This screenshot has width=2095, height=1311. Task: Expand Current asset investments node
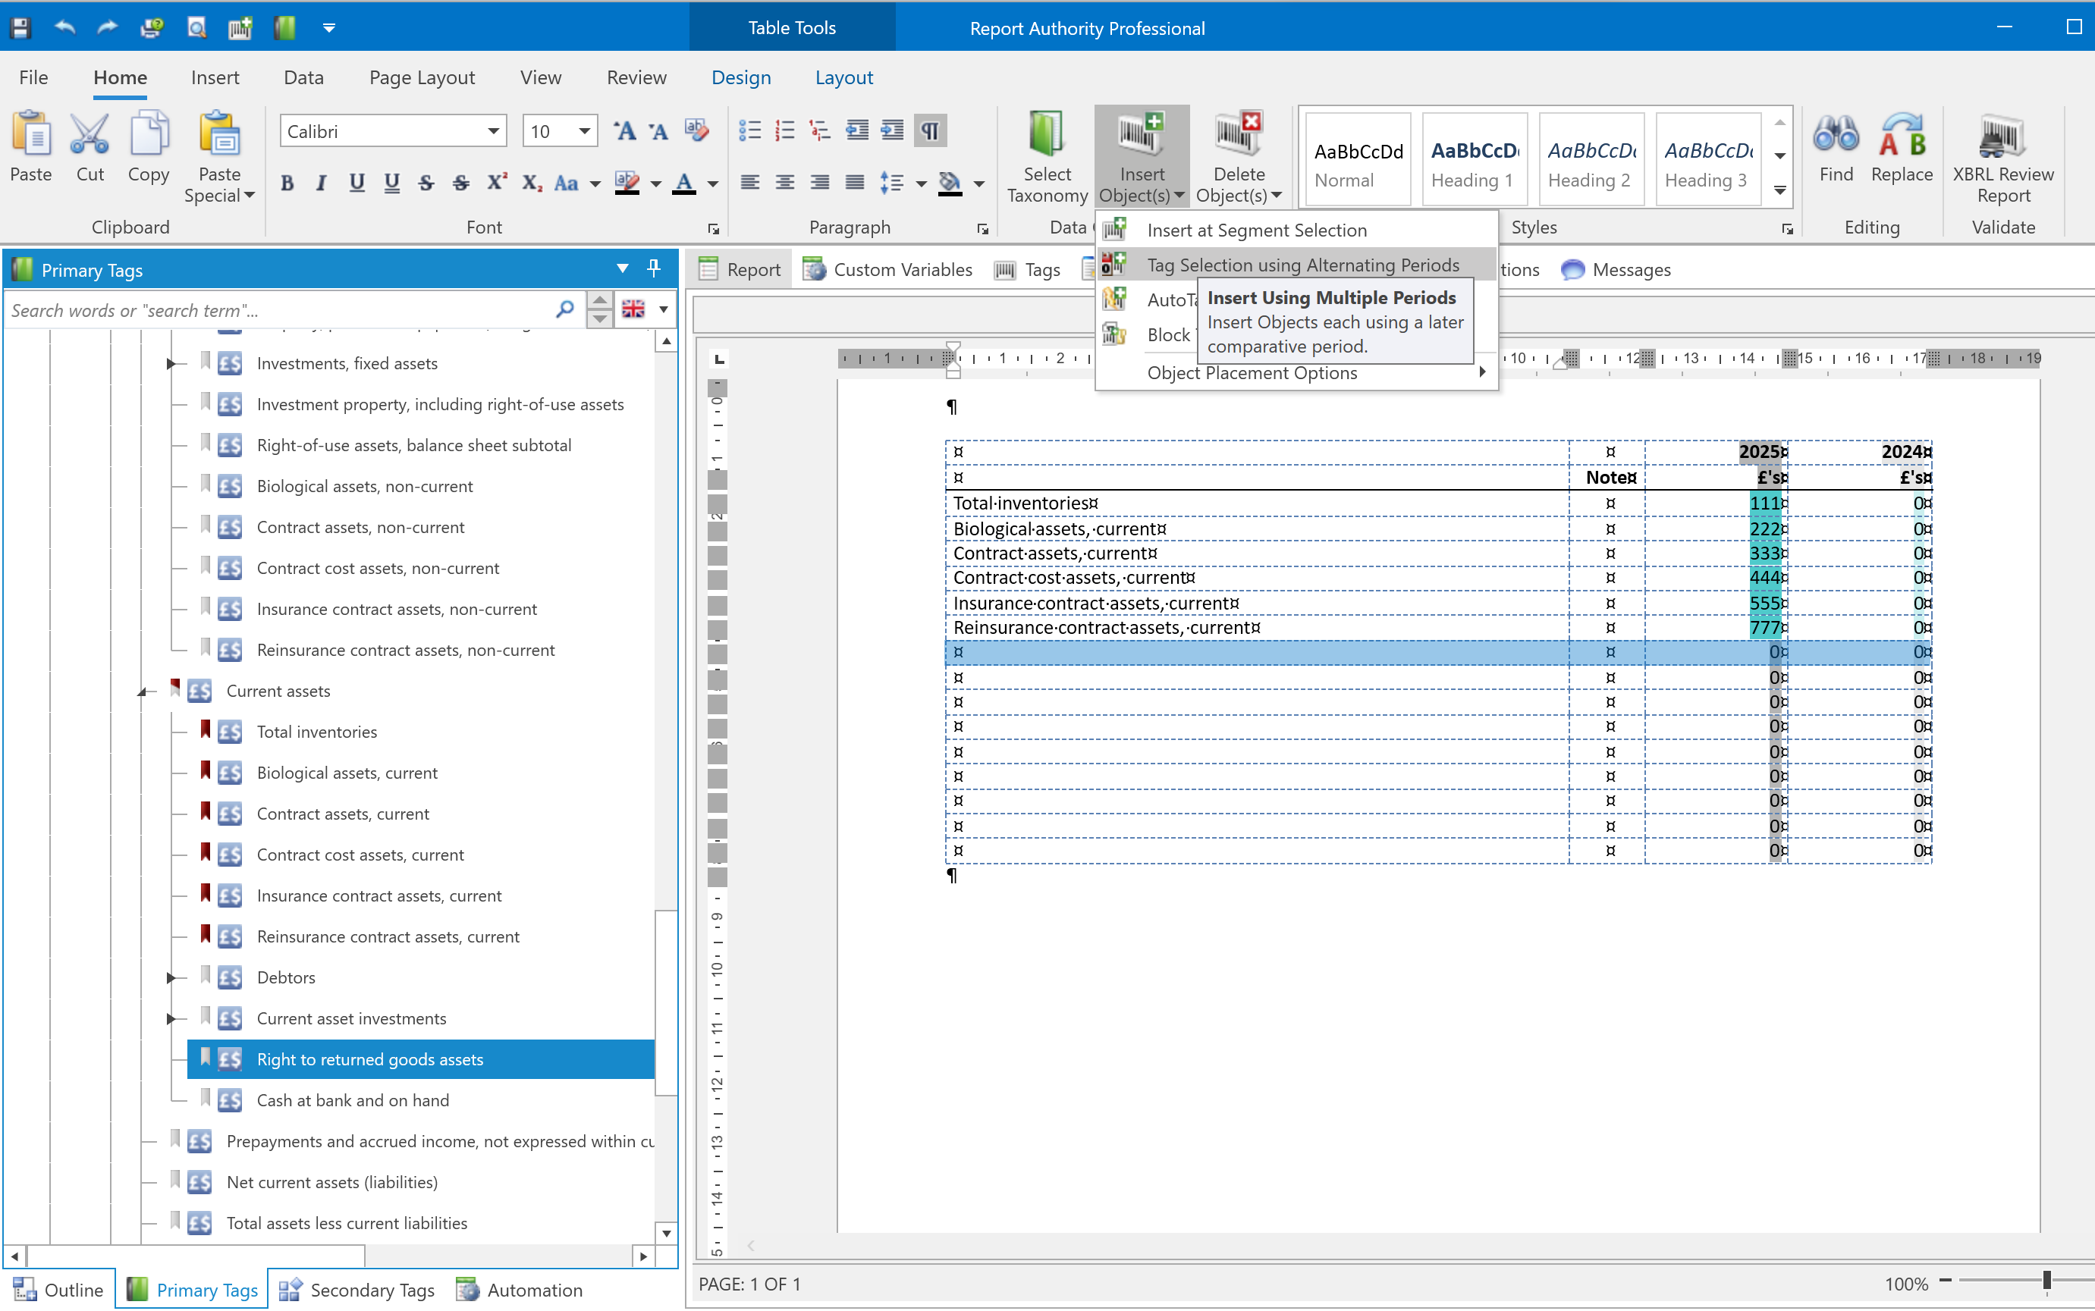171,1018
